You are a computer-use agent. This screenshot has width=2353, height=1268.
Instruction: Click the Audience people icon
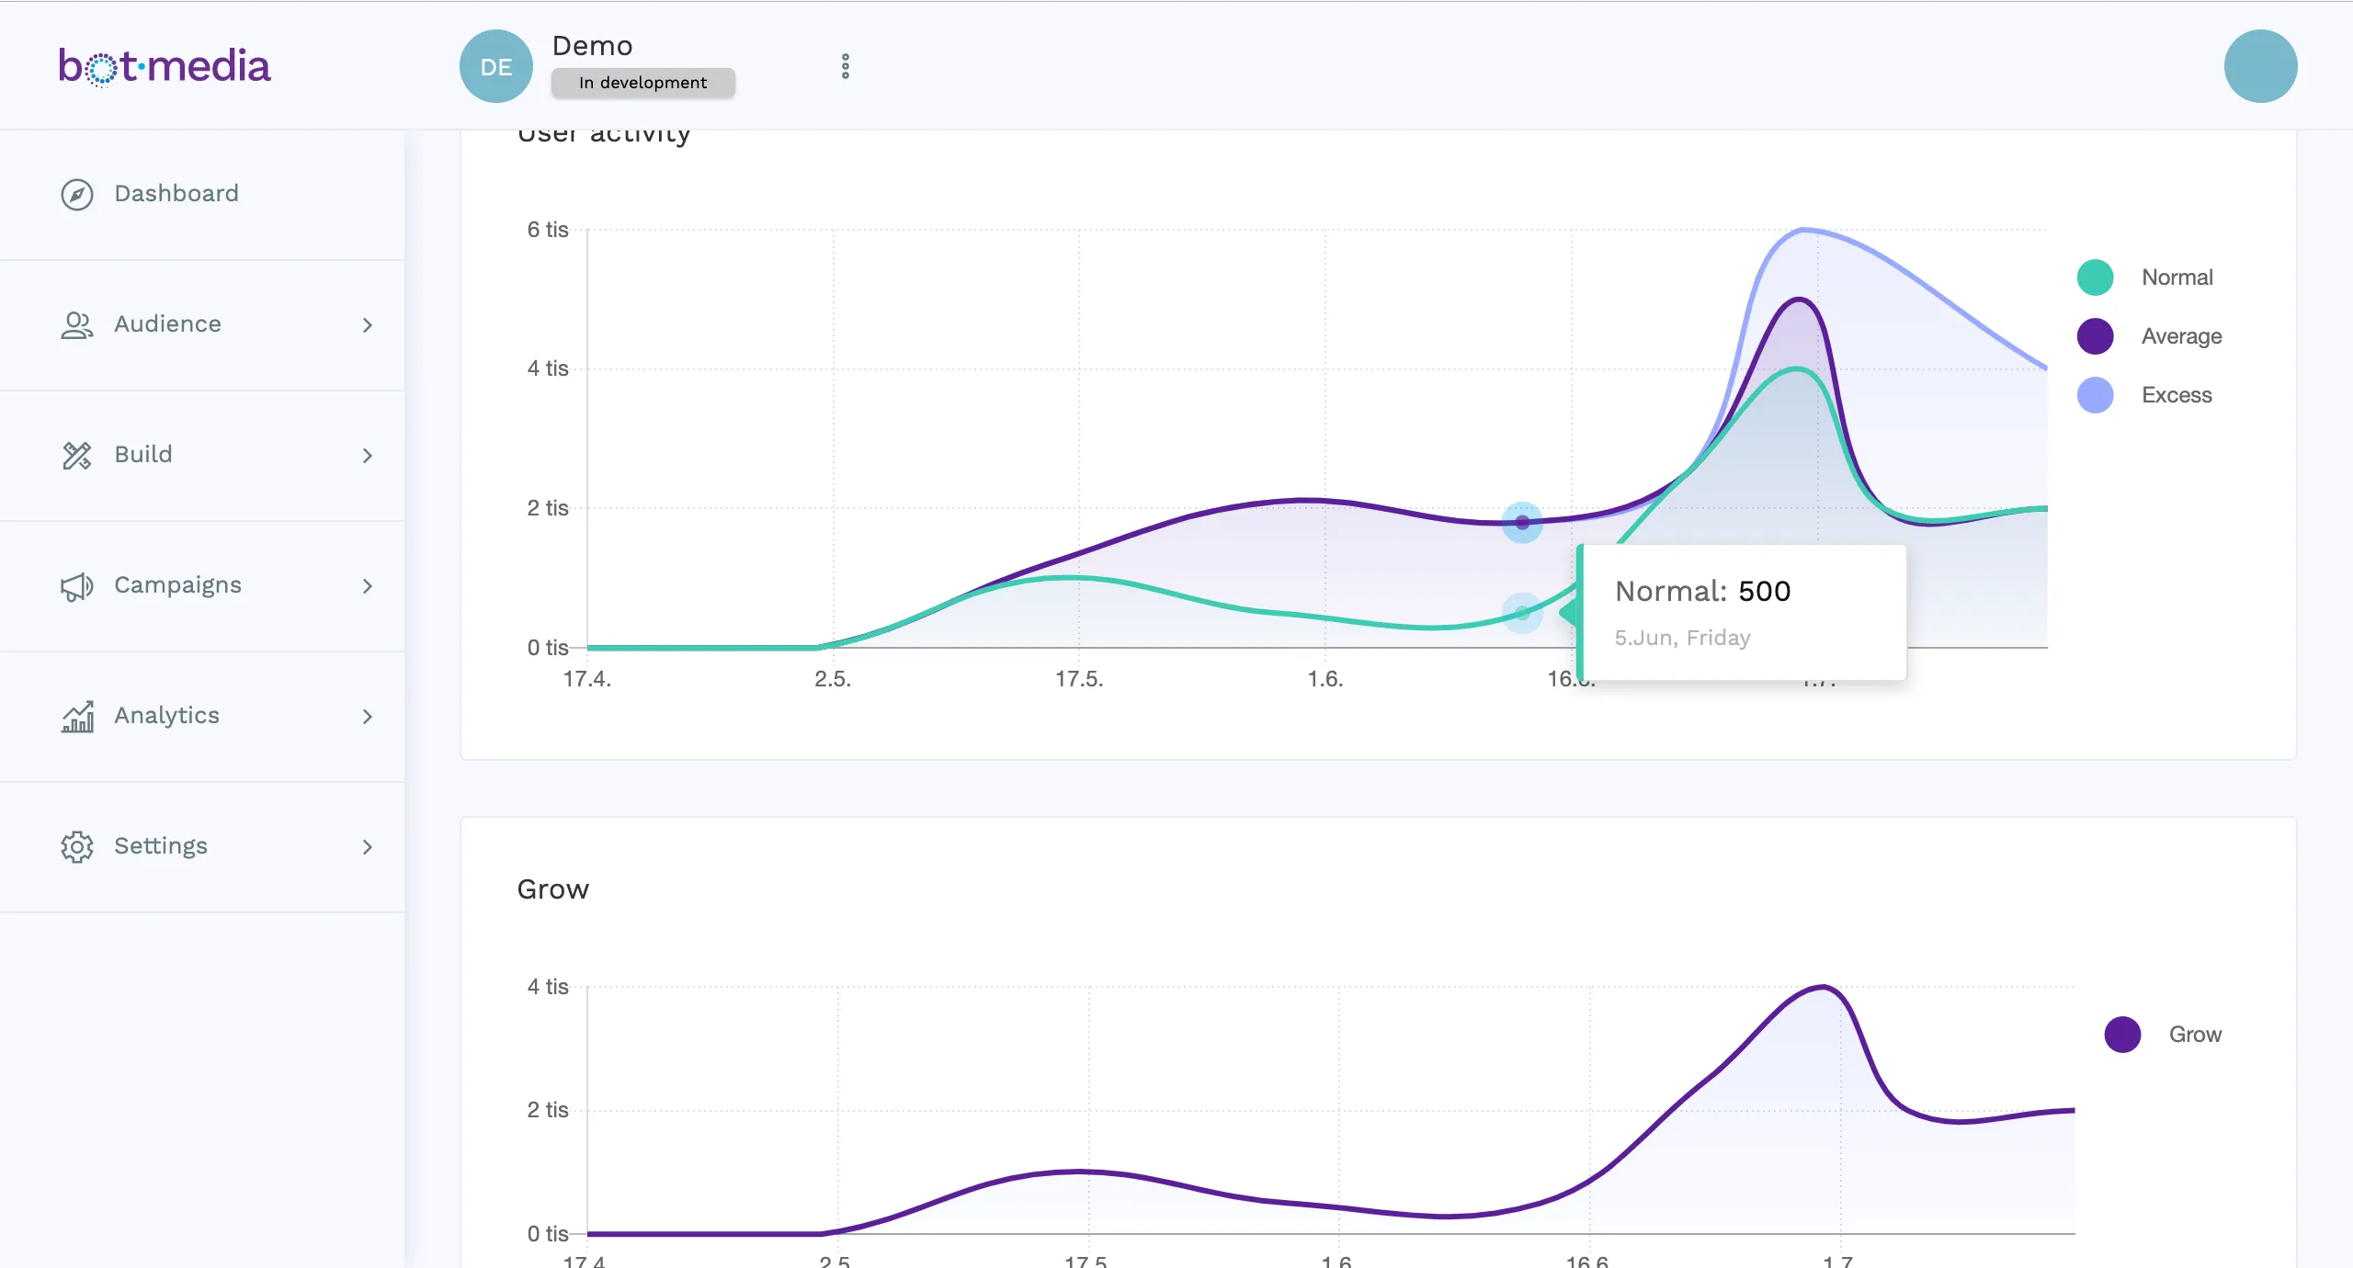point(77,324)
